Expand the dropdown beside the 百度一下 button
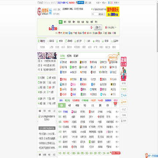 [x=116, y=27]
